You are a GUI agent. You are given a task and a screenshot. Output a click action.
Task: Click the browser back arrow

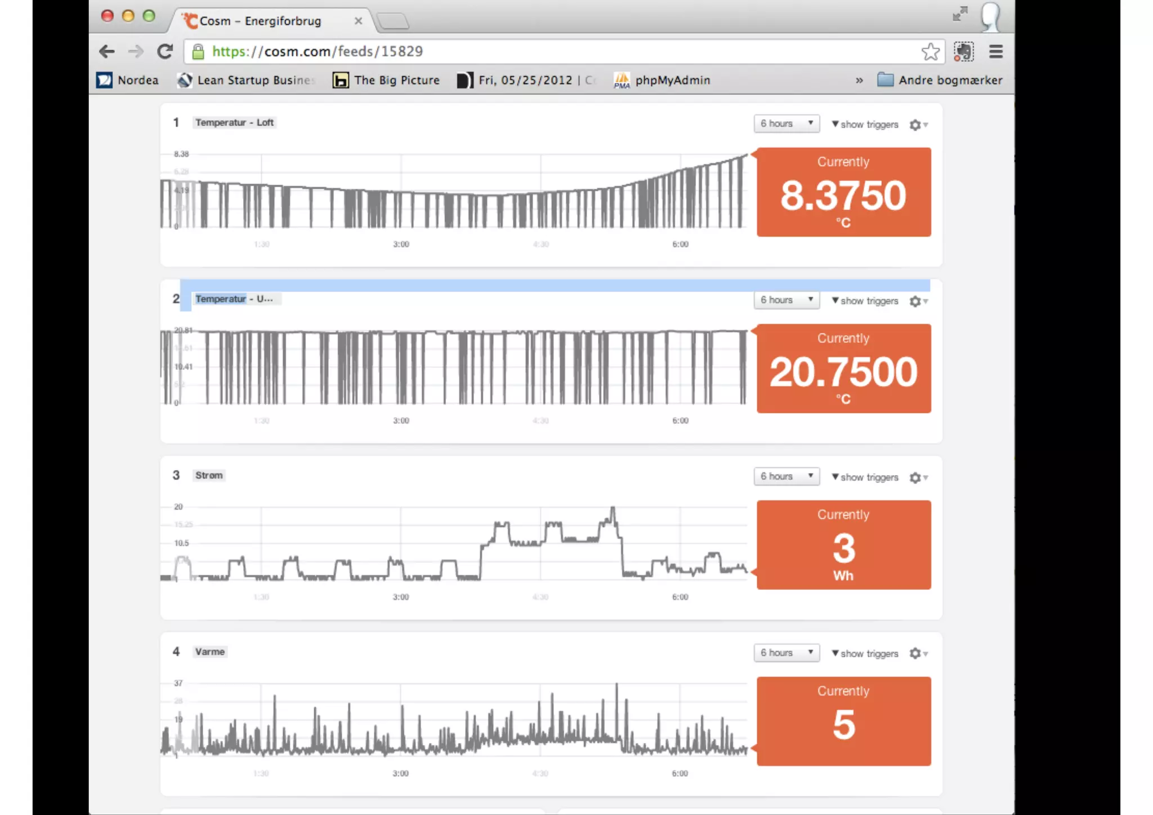106,52
